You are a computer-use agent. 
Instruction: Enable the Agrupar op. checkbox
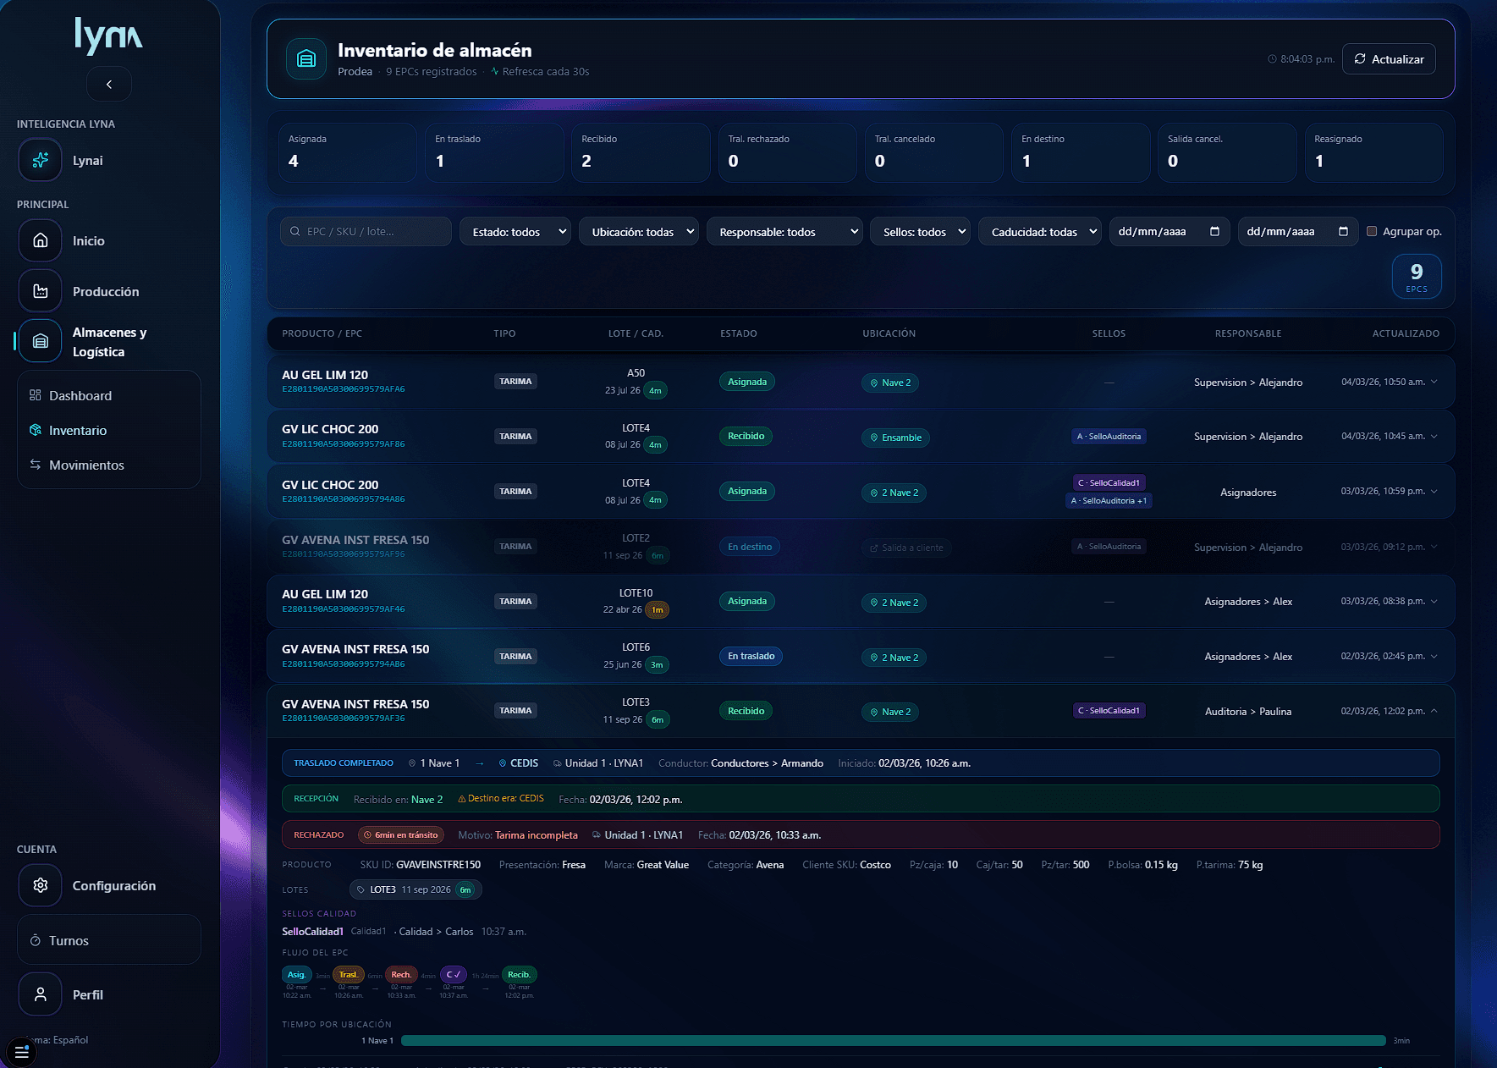pos(1373,230)
